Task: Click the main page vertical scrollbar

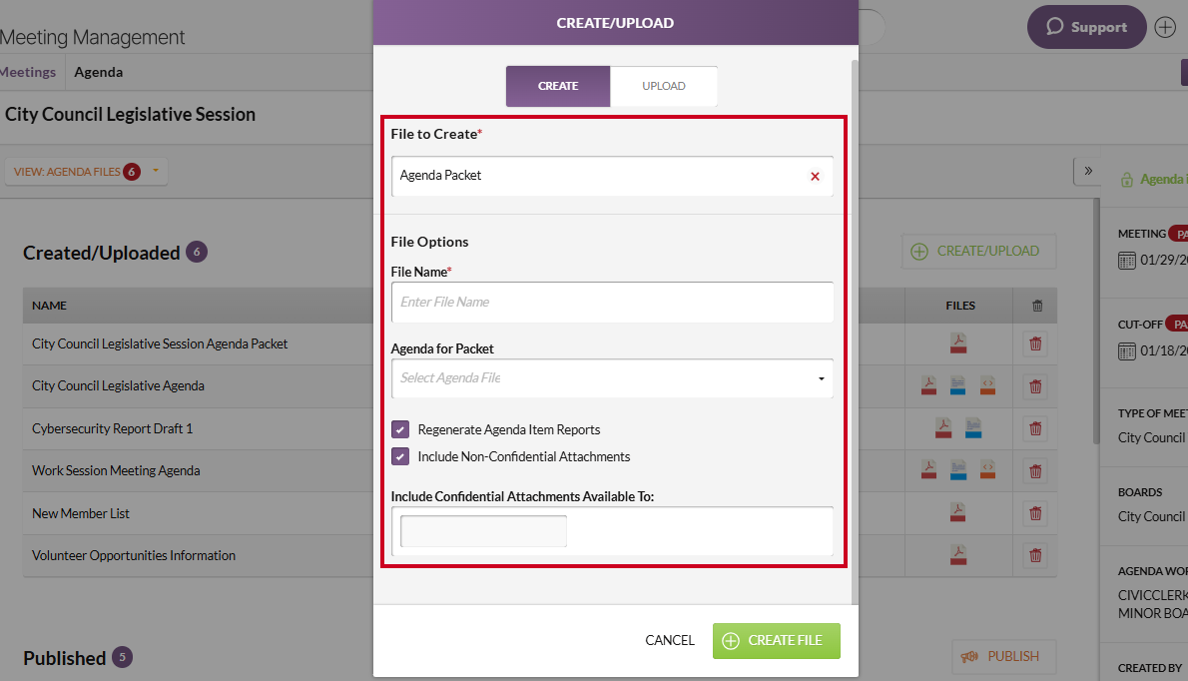Action: pos(1095,322)
